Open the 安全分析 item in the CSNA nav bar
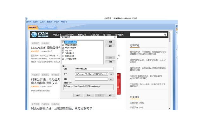The height and width of the screenshot is (127, 203). (x=95, y=35)
